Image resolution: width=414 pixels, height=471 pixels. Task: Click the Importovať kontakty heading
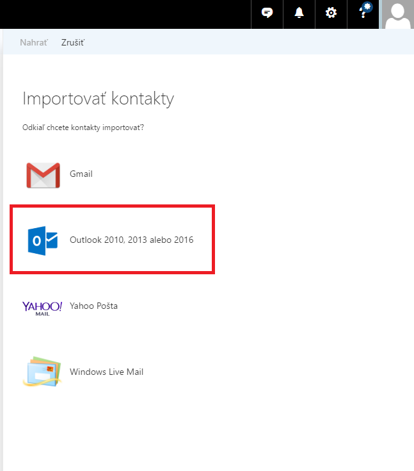click(x=98, y=99)
